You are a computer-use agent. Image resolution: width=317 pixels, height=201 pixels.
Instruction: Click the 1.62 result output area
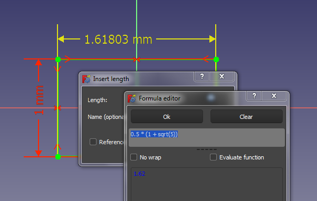(x=207, y=184)
